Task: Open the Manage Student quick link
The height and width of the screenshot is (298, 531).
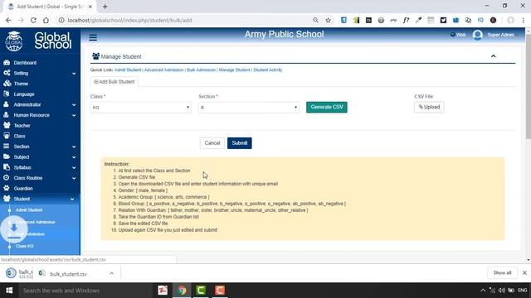Action: pyautogui.click(x=234, y=70)
